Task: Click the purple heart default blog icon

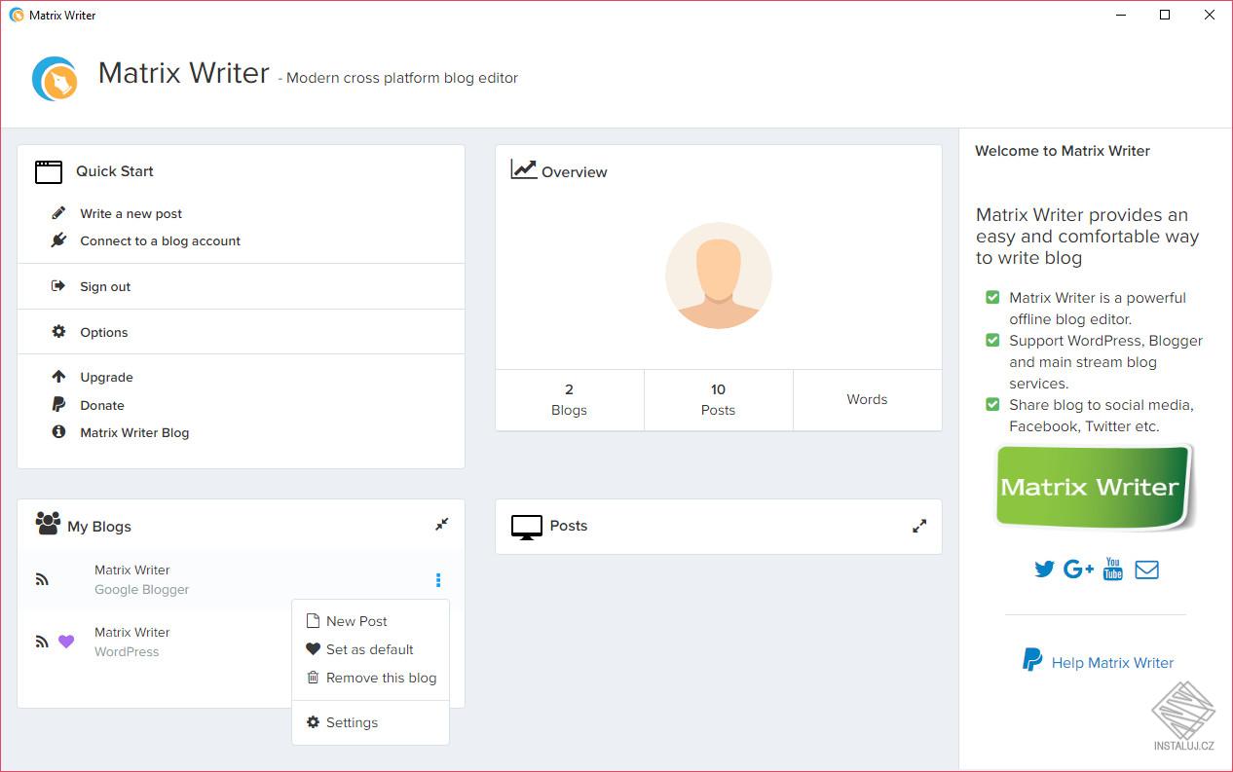Action: tap(66, 642)
